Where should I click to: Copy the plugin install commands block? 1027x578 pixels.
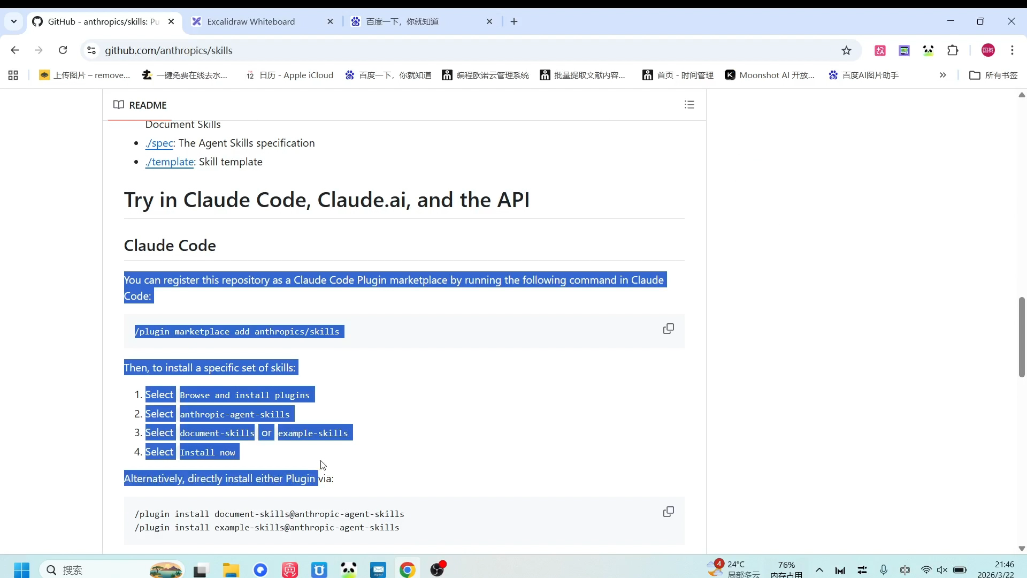[668, 512]
